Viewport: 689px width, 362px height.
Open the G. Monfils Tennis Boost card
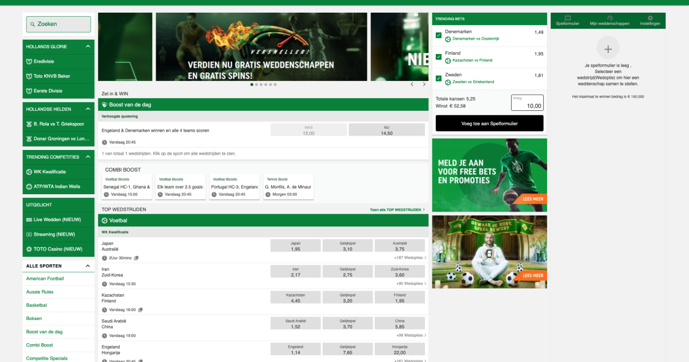tap(288, 187)
